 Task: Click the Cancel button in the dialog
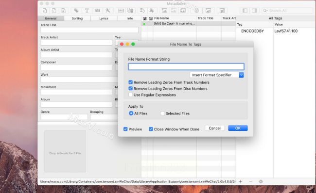214,128
